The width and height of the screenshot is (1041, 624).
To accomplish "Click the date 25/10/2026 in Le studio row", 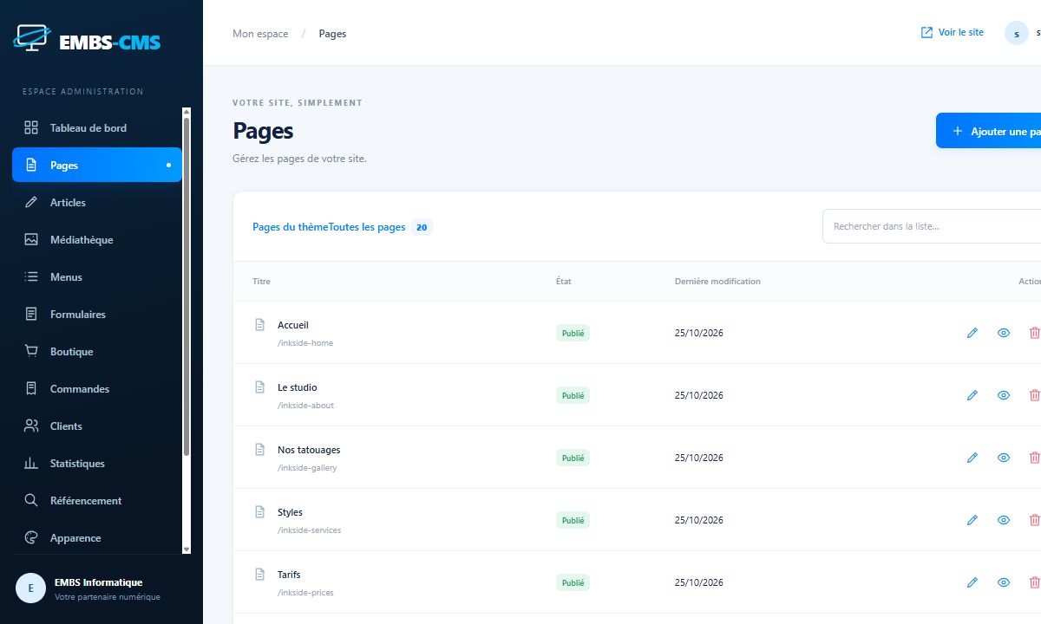I will click(699, 395).
